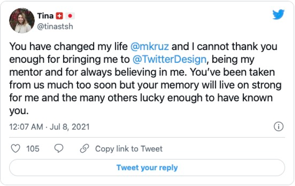The height and width of the screenshot is (186, 295).
Task: Select Copy link to Tweet
Action: (129, 149)
